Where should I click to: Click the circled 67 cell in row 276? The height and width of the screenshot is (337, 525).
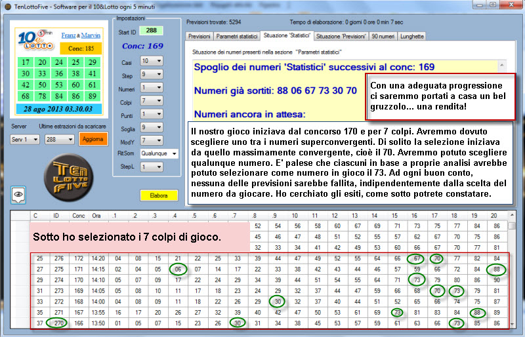coord(417,258)
